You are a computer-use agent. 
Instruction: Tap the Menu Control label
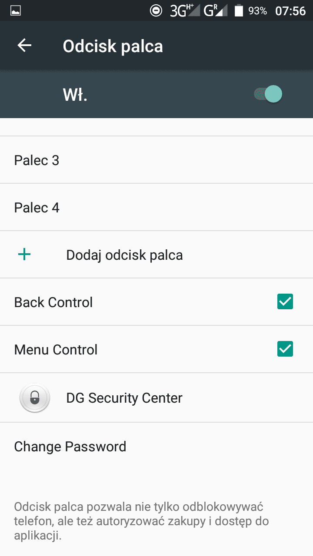[x=56, y=350]
